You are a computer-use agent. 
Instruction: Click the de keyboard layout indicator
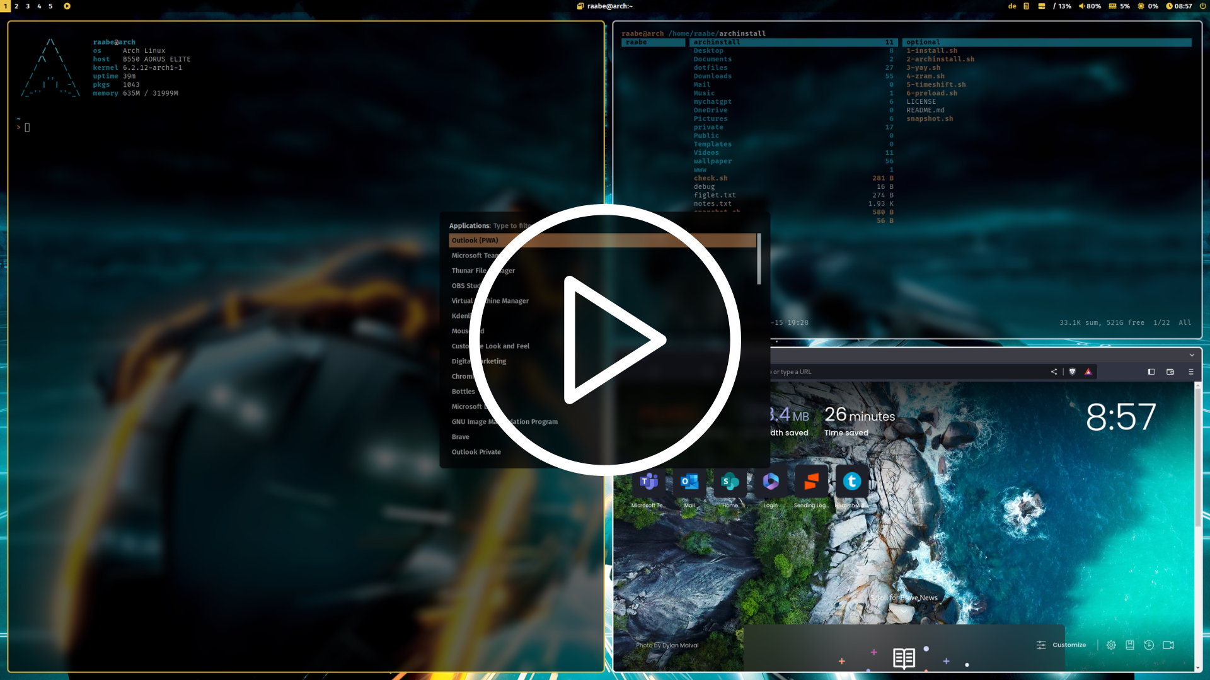pos(1012,6)
